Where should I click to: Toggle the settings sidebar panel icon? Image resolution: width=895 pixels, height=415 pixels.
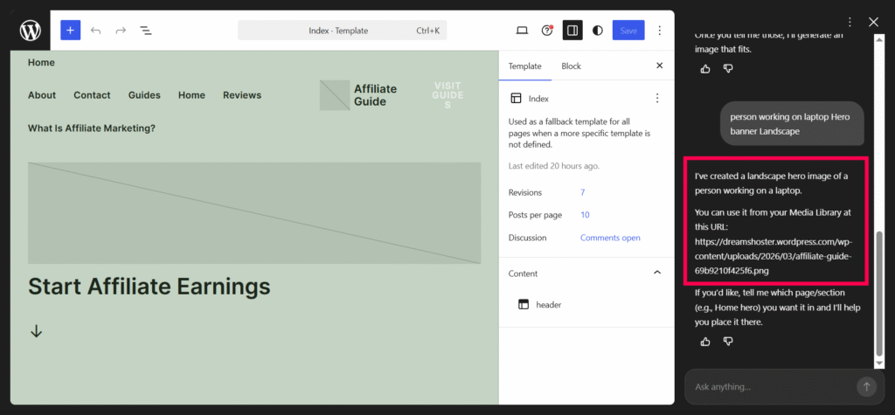pyautogui.click(x=572, y=31)
